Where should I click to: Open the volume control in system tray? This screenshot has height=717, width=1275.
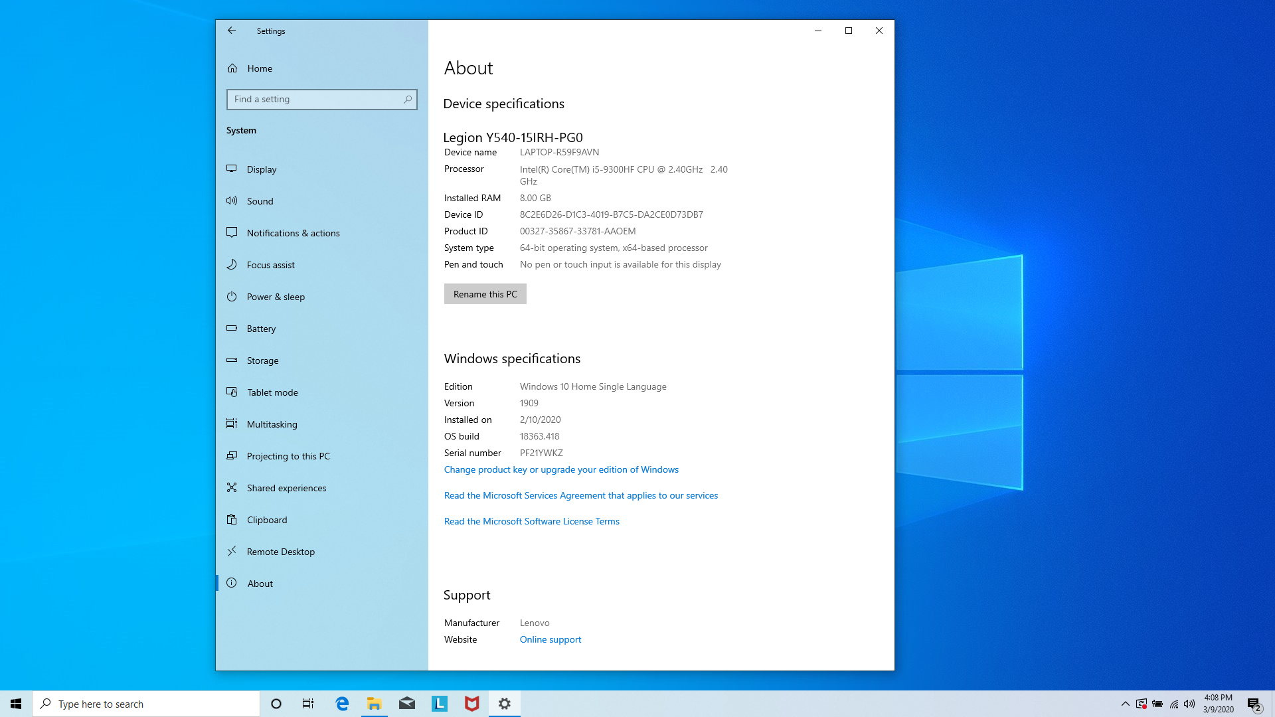click(1189, 704)
